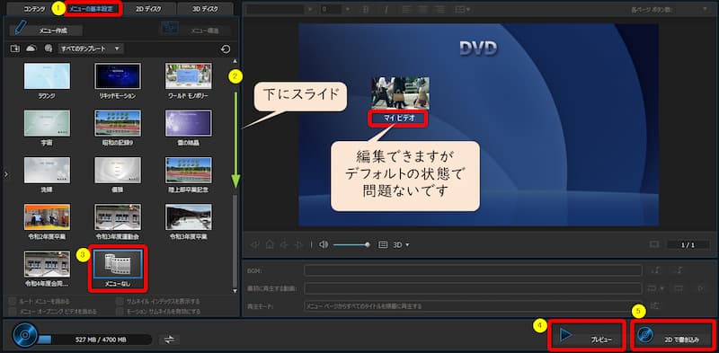Click the disc capacity swap arrows button
Screen dimensions: 719x353
(170, 340)
